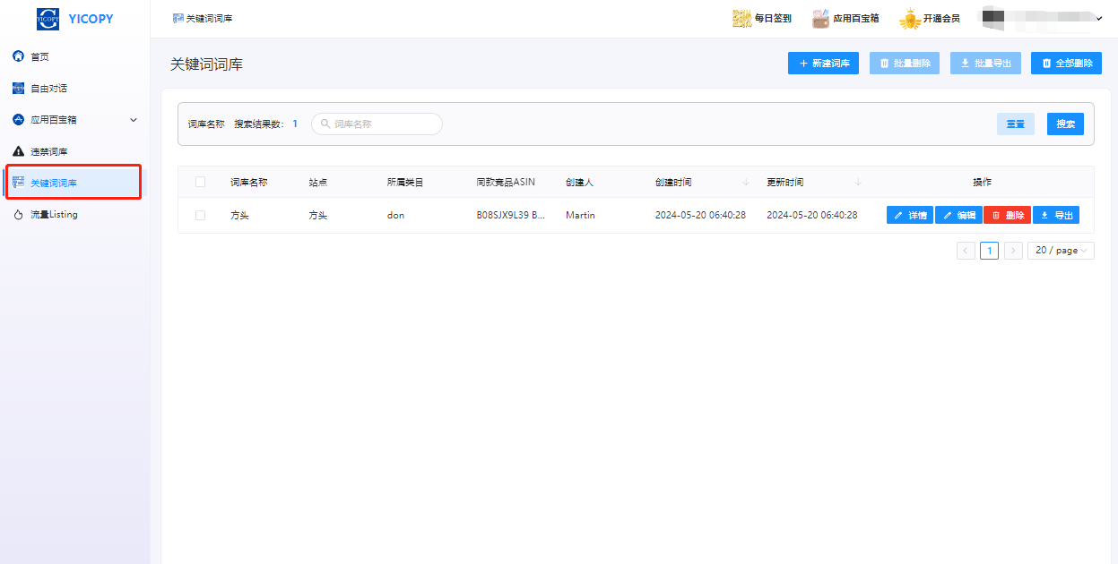Viewport: 1118px width, 564px height.
Task: Check the 方头 row checkbox
Action: click(200, 215)
